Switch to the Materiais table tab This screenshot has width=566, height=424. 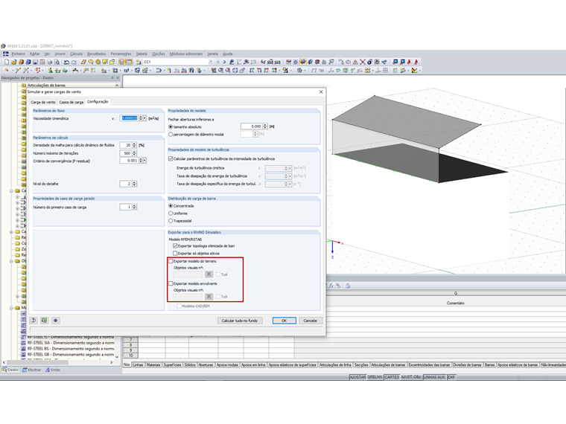pyautogui.click(x=153, y=365)
